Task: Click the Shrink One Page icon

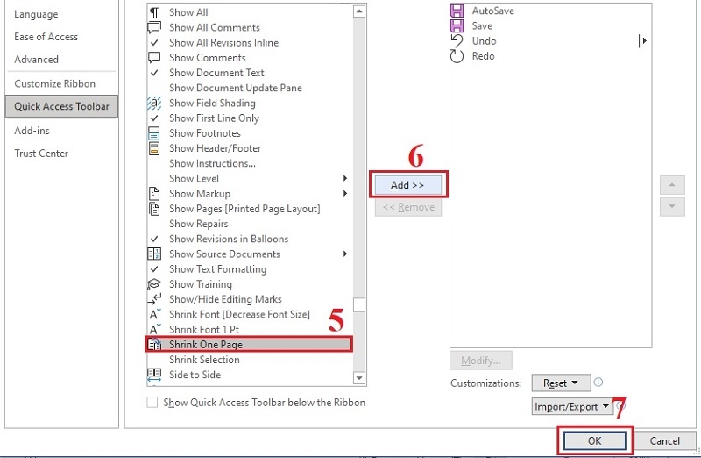Action: point(154,344)
